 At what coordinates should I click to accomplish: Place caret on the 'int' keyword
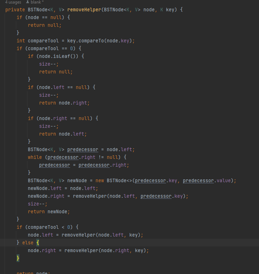coord(21,41)
